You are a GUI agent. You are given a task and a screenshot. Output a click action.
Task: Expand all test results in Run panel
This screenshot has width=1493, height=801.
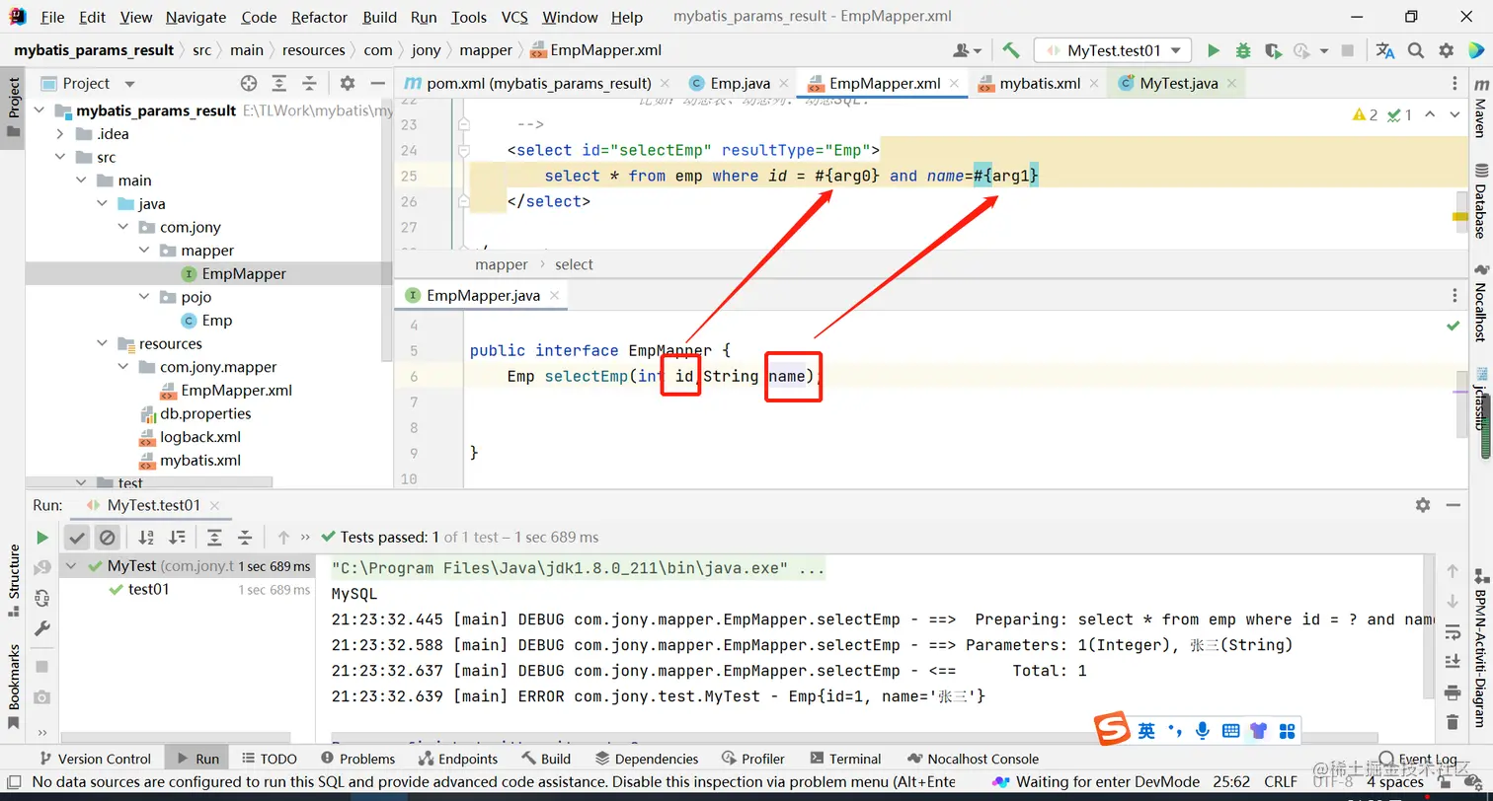pyautogui.click(x=214, y=538)
